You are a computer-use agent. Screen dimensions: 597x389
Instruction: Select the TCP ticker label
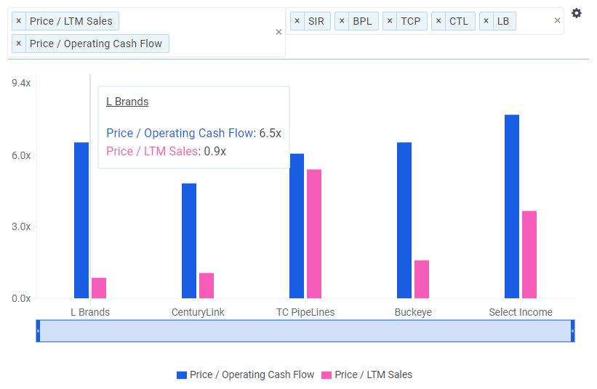pos(410,21)
